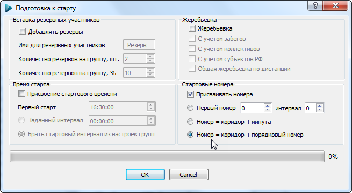Click the 0% progress text
The height and width of the screenshot is (193, 352).
click(333, 157)
